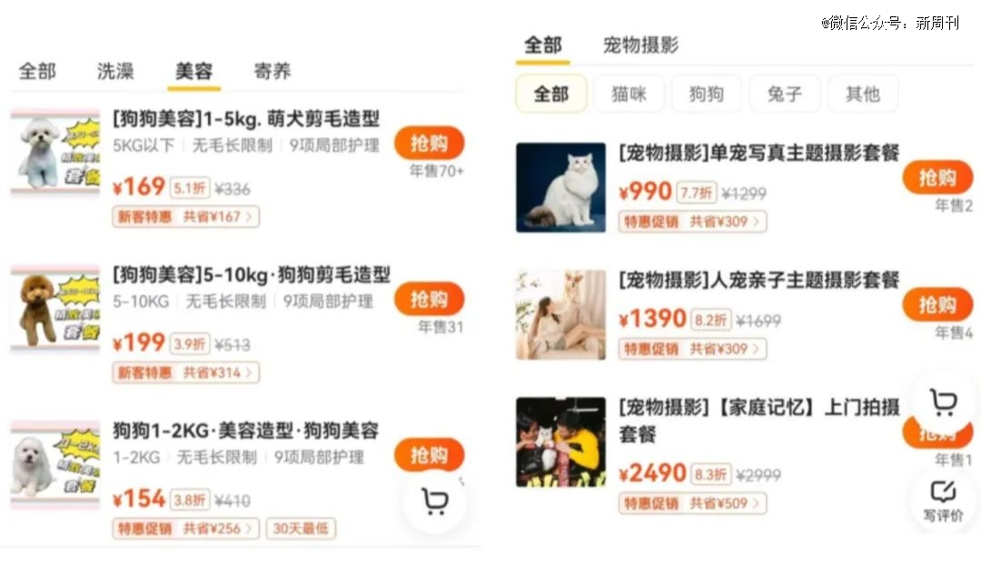Click 抢购 for the ¥990 pet photography

point(937,178)
